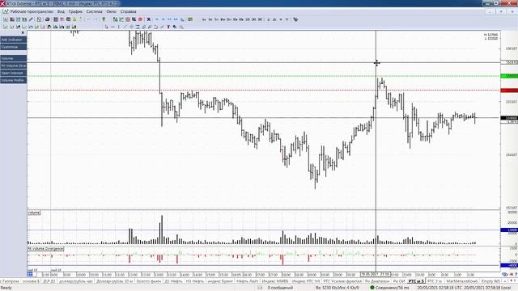Click the last icon on the main toolbar's right end
Screen dimensions: 518x291
click(295, 19)
